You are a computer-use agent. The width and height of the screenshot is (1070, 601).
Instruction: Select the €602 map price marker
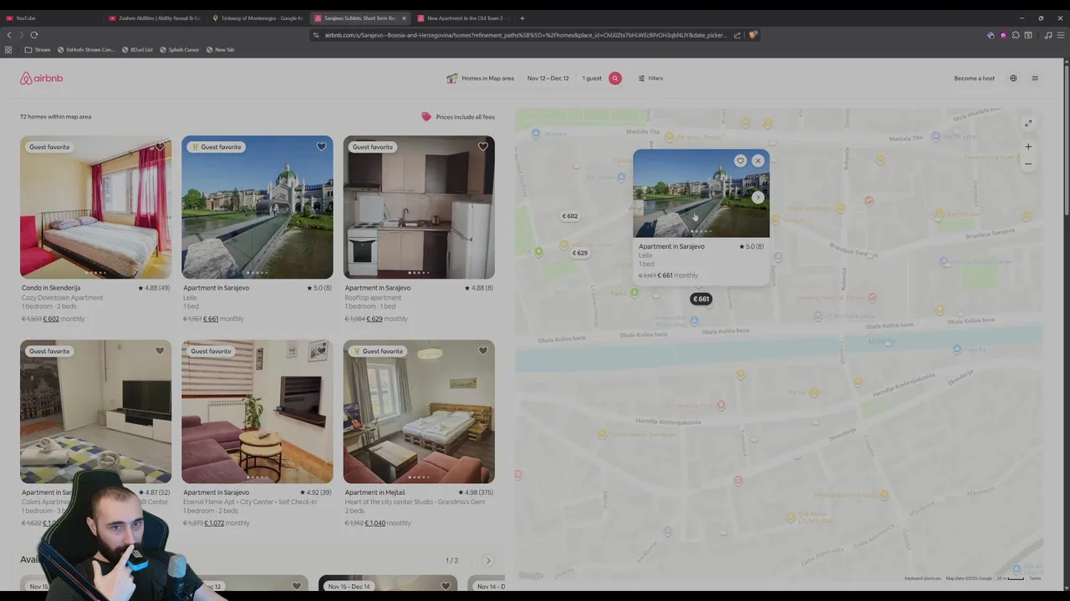pos(569,216)
